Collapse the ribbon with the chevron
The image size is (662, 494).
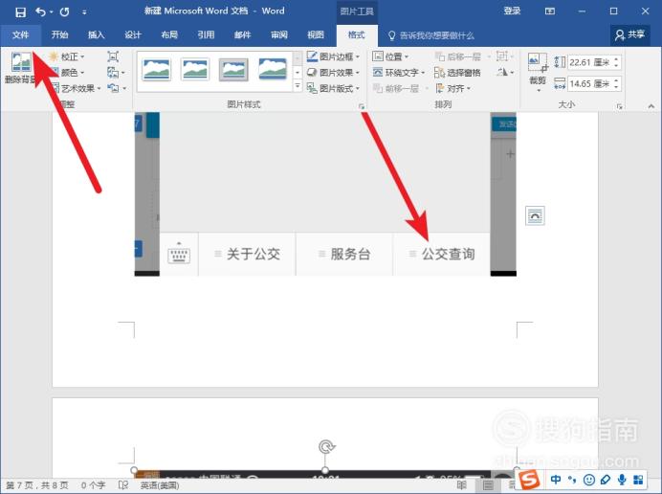[x=651, y=105]
